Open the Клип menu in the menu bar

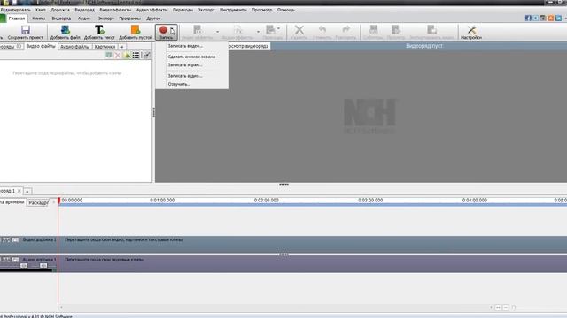pos(41,10)
